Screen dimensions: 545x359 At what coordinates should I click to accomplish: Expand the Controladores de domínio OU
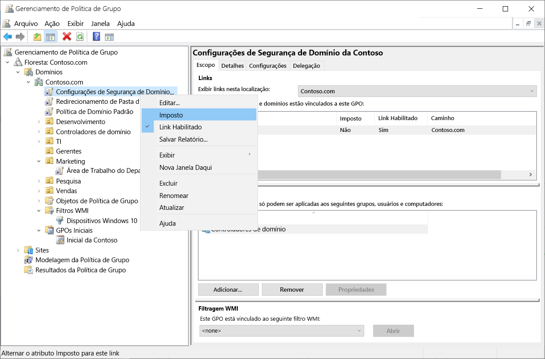tap(39, 132)
